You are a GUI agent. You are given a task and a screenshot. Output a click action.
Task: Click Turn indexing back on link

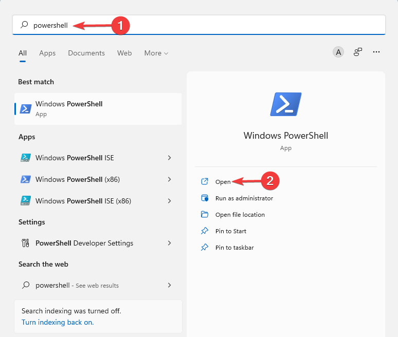58,322
